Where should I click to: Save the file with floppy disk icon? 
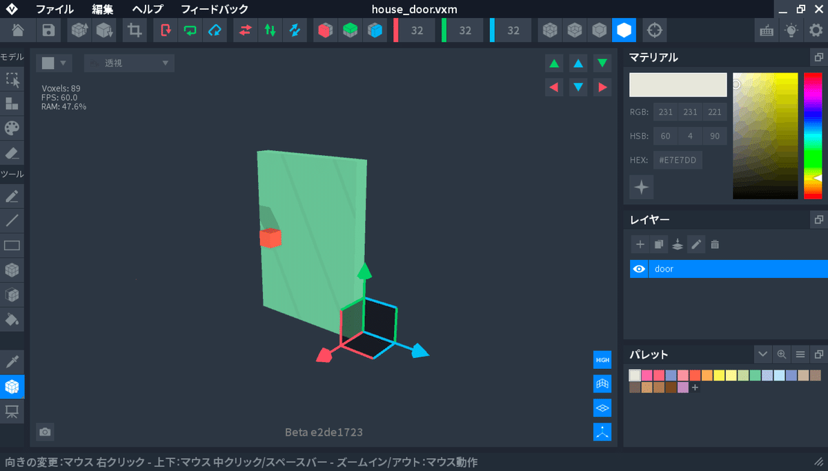pos(48,30)
